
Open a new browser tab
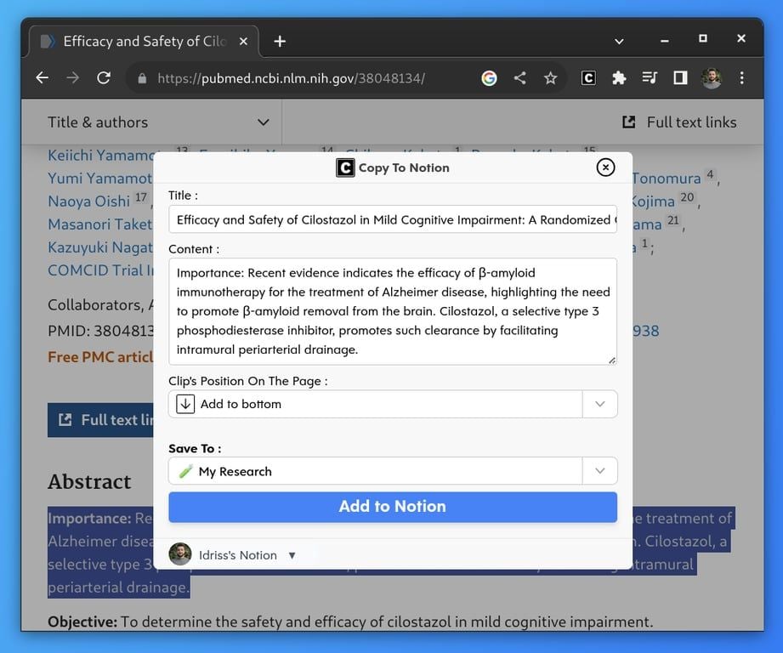point(281,42)
